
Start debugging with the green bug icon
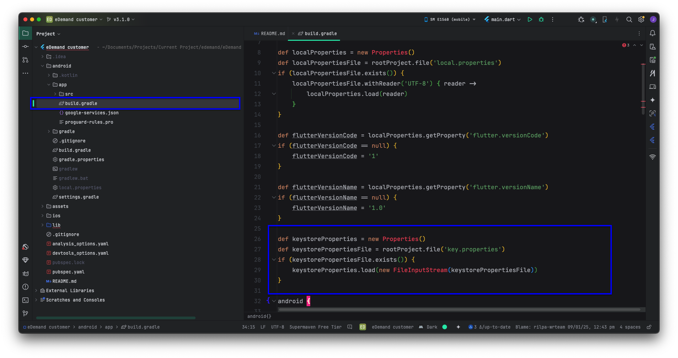pos(541,19)
